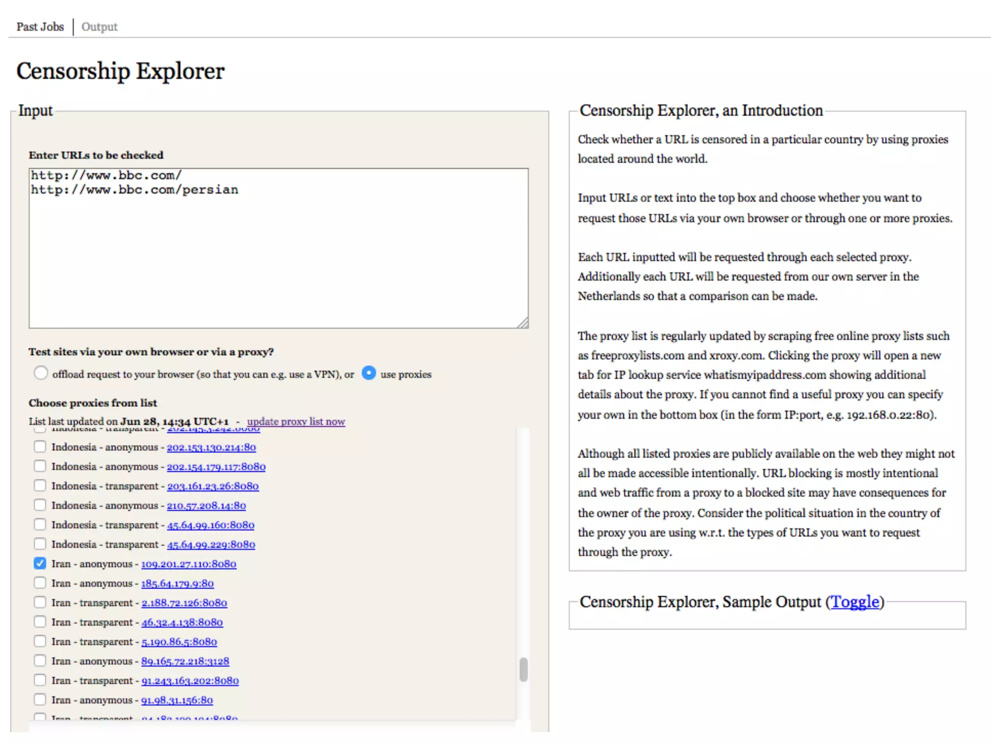The height and width of the screenshot is (743, 991).
Task: Open proxy link 46.32.4.138:8080
Action: (x=182, y=622)
